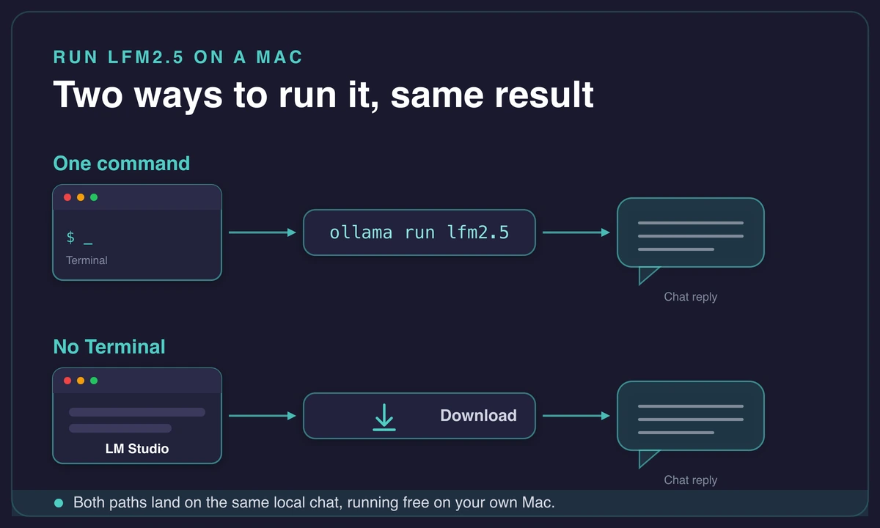Click Chat reply caption under One command row

click(691, 297)
